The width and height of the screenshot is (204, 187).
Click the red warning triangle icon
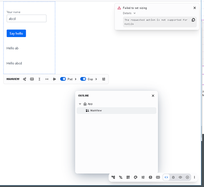coord(119,8)
